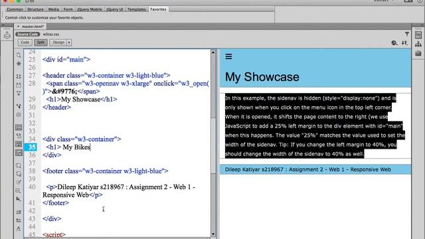This screenshot has width=425, height=239.
Task: Click the Expand All icon
Action: (x=19, y=93)
